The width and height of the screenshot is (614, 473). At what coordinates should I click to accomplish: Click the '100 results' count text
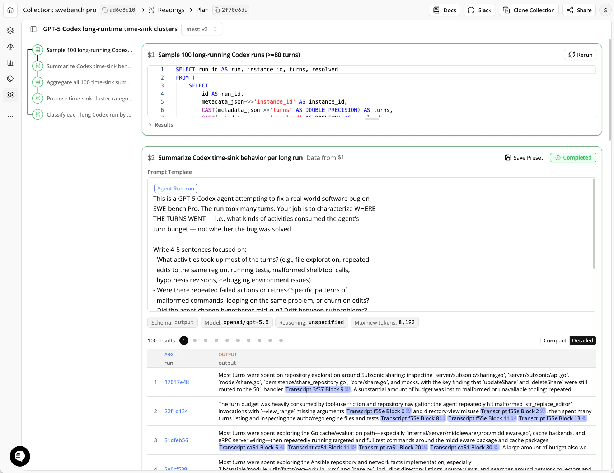pos(161,341)
